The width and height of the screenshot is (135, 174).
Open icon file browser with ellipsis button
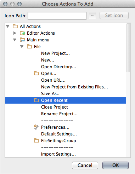pos(92,16)
